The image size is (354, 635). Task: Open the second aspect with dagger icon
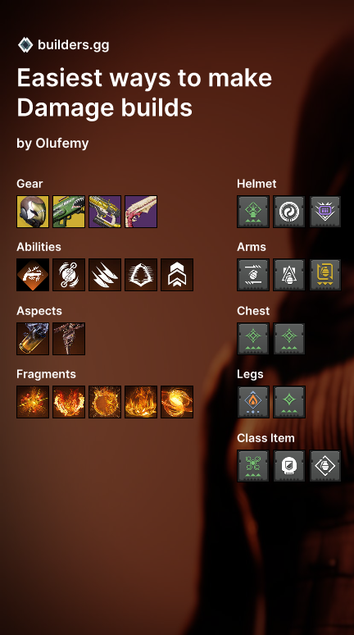click(69, 339)
